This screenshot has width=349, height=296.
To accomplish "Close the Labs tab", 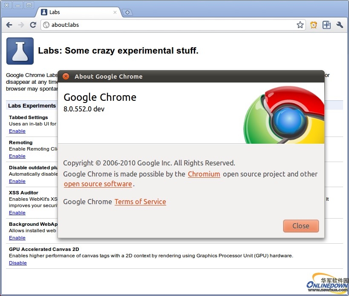I will pyautogui.click(x=115, y=12).
